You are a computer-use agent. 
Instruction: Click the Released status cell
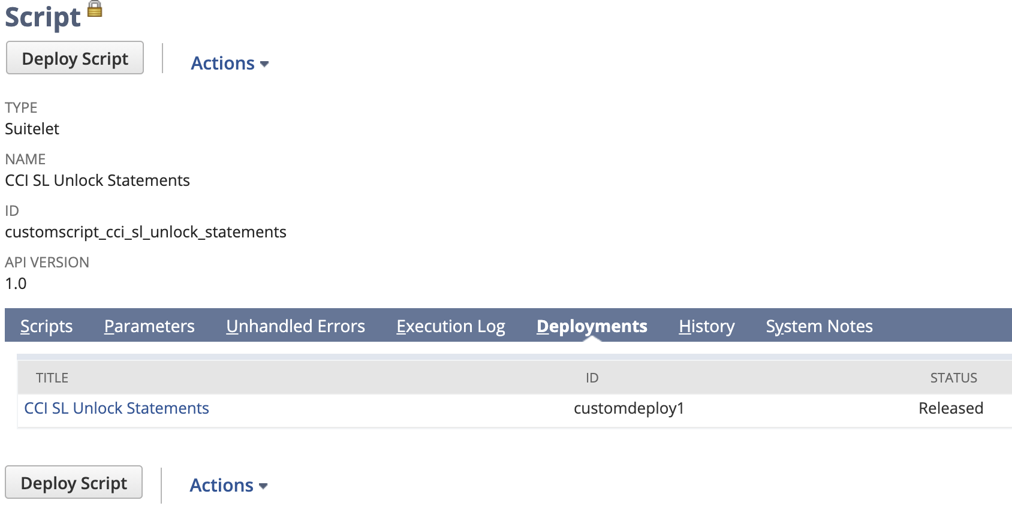[x=951, y=408]
